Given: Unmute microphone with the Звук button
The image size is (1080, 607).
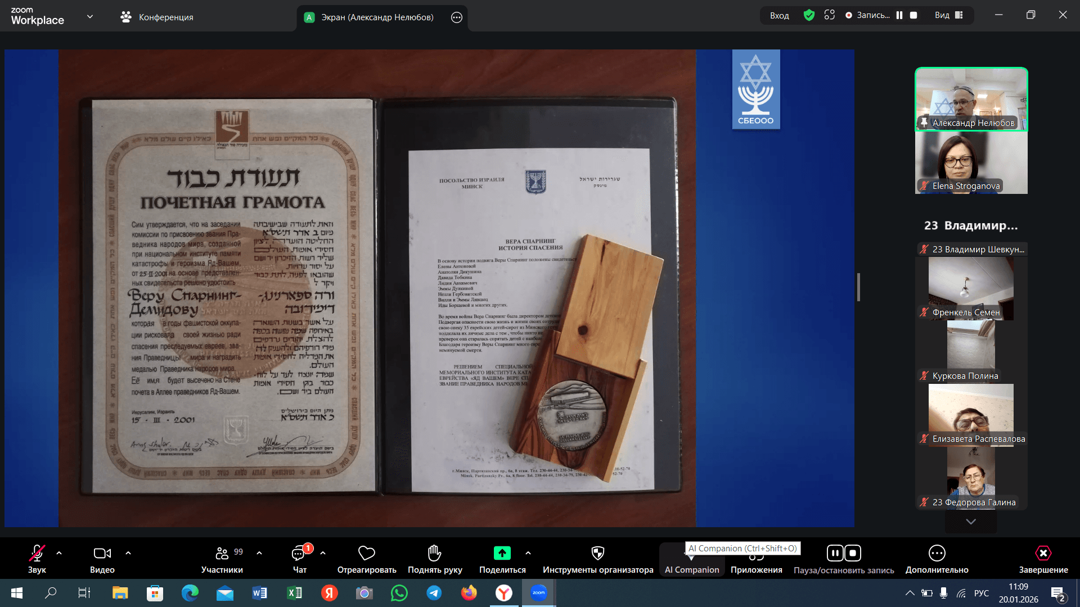Looking at the screenshot, I should pyautogui.click(x=37, y=559).
